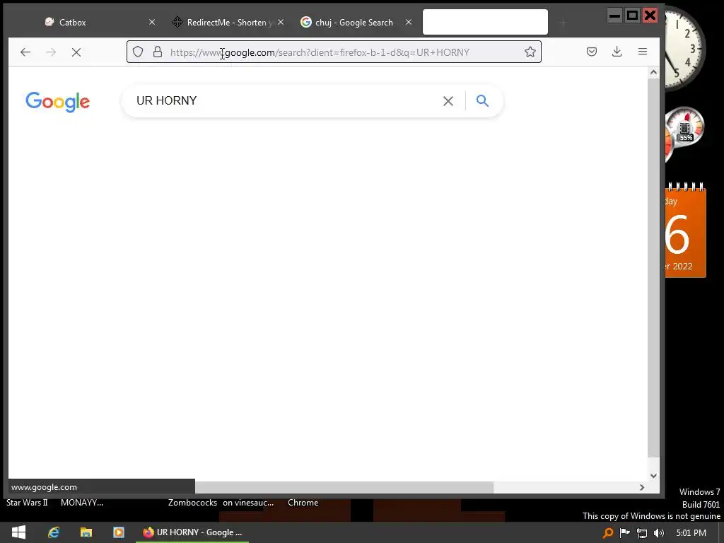
Task: Open the Firefox hamburger application menu
Action: coord(642,52)
